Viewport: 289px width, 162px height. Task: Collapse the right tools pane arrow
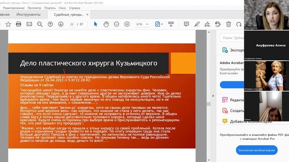click(213, 96)
